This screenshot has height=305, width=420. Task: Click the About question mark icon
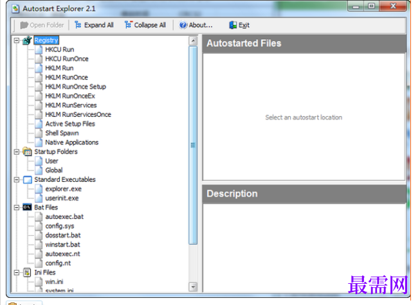click(183, 25)
